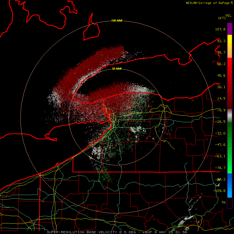Click the 100 NMI range ring label
234x234 pixels.
click(117, 21)
